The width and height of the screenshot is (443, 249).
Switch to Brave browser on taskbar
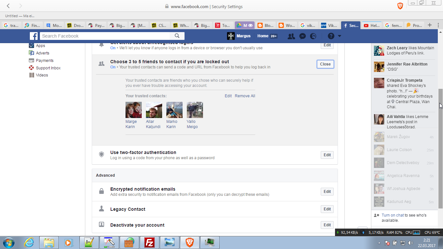tap(190, 243)
